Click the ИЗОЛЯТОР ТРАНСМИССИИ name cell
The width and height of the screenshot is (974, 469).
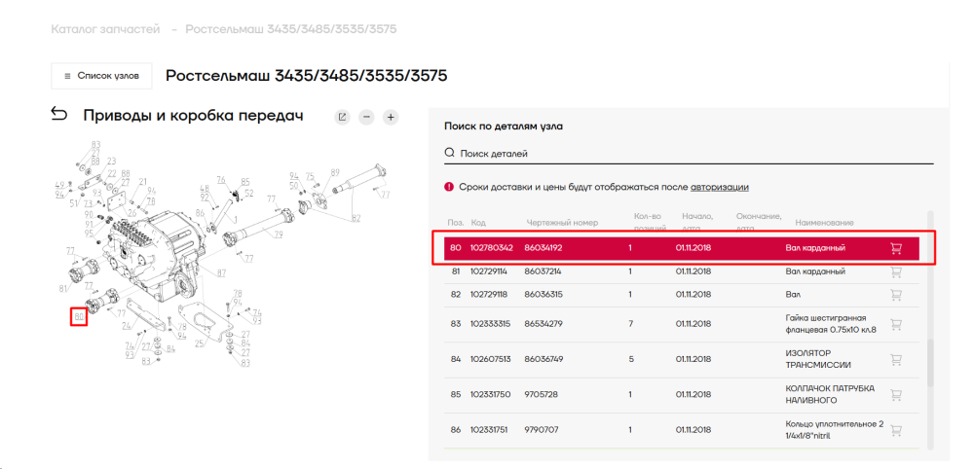(817, 359)
